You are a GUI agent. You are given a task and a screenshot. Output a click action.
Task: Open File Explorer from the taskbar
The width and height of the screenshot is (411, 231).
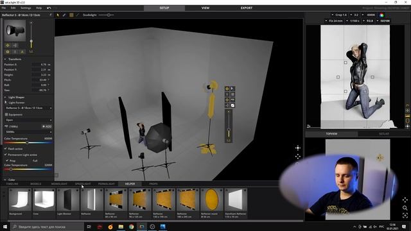[x=121, y=227]
